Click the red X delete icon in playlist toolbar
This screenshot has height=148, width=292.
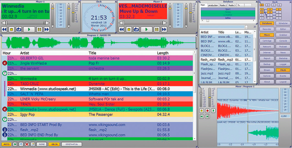27,144
